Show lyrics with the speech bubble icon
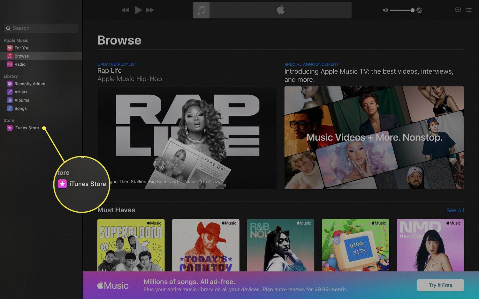 (458, 10)
